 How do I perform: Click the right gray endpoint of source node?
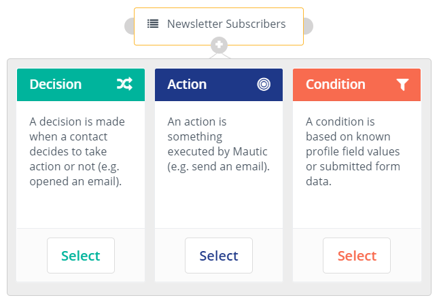tap(307, 26)
